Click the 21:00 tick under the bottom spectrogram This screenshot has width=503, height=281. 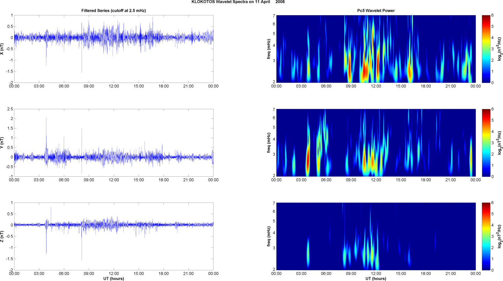451,273
